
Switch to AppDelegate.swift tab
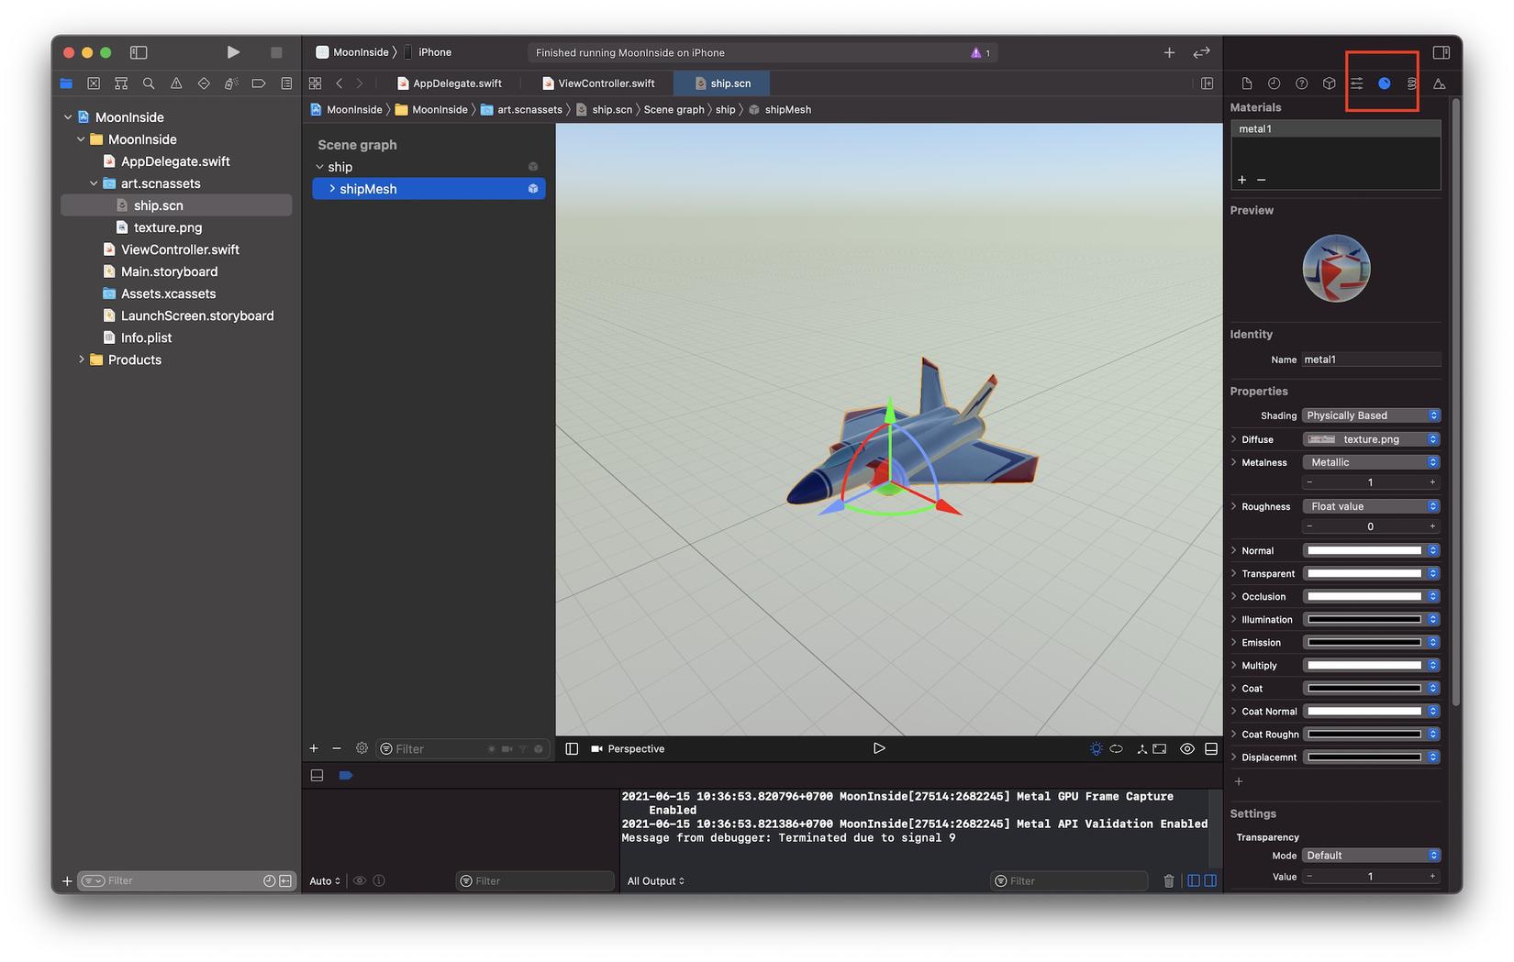[456, 83]
